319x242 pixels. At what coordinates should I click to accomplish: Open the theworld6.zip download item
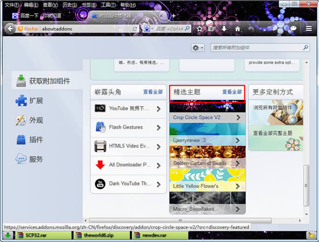(102, 236)
